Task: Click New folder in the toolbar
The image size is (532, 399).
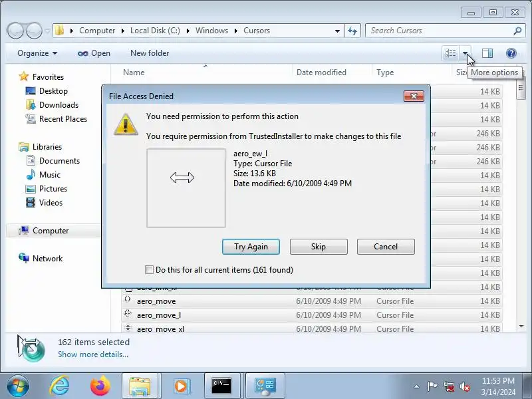Action: pos(150,53)
